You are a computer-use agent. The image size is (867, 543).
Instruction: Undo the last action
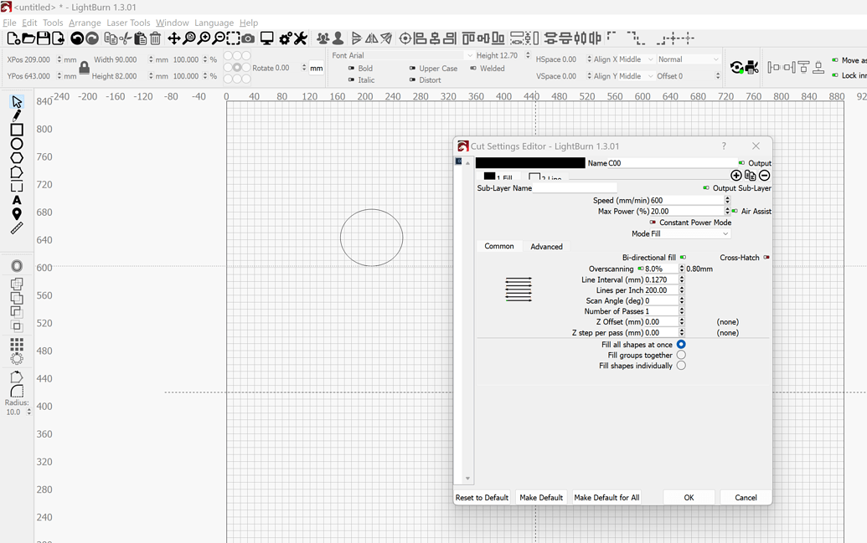77,38
